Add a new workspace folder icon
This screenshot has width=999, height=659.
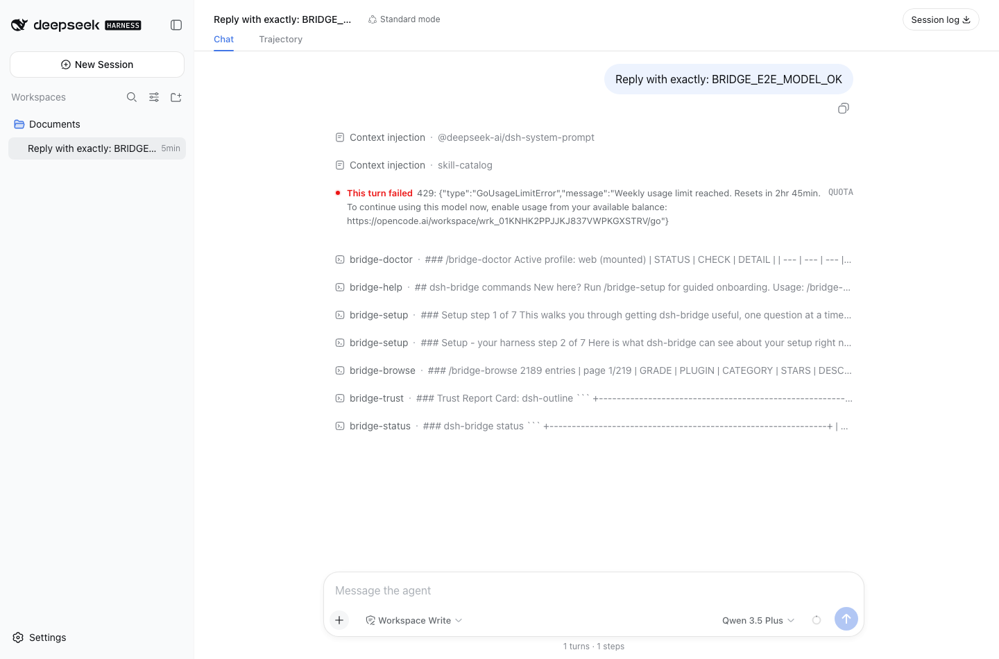[x=176, y=97]
